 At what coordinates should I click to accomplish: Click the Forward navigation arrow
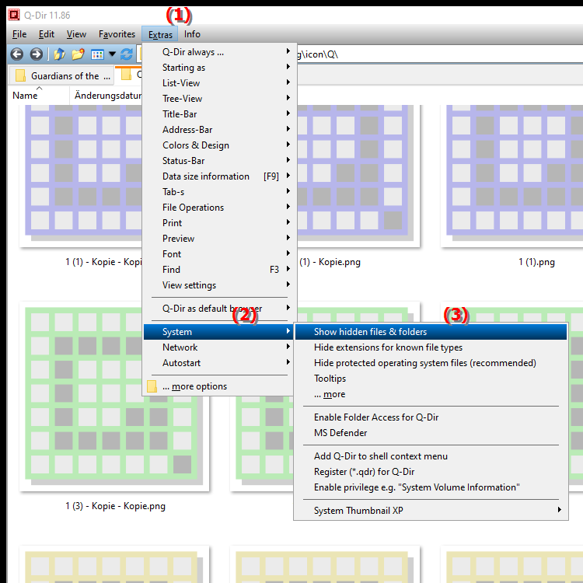click(x=36, y=54)
